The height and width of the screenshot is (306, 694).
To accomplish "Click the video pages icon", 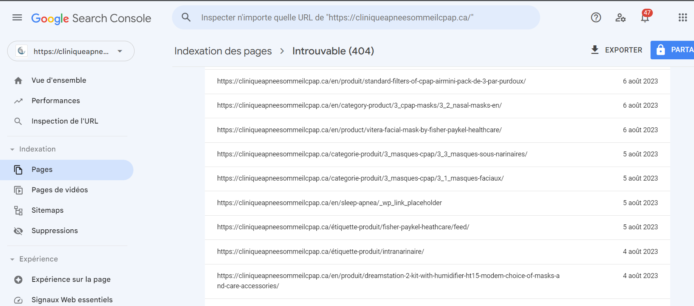I will tap(18, 190).
